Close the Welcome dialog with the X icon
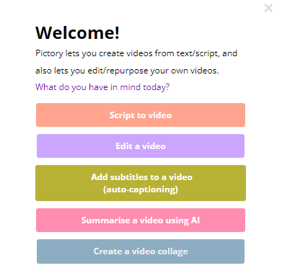The height and width of the screenshot is (273, 282). click(268, 8)
